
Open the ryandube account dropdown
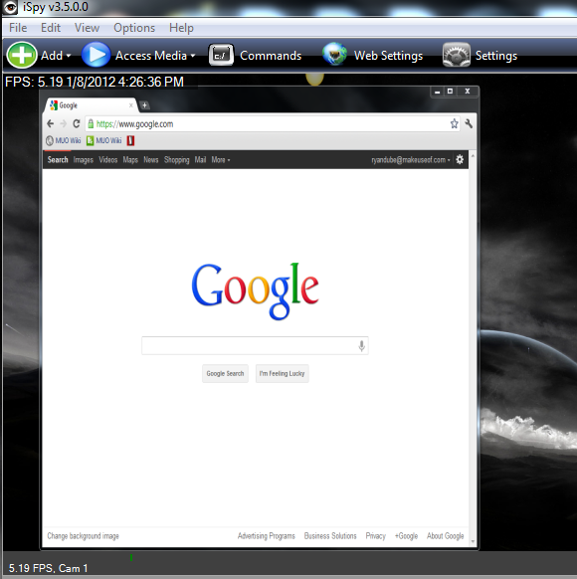pos(411,160)
